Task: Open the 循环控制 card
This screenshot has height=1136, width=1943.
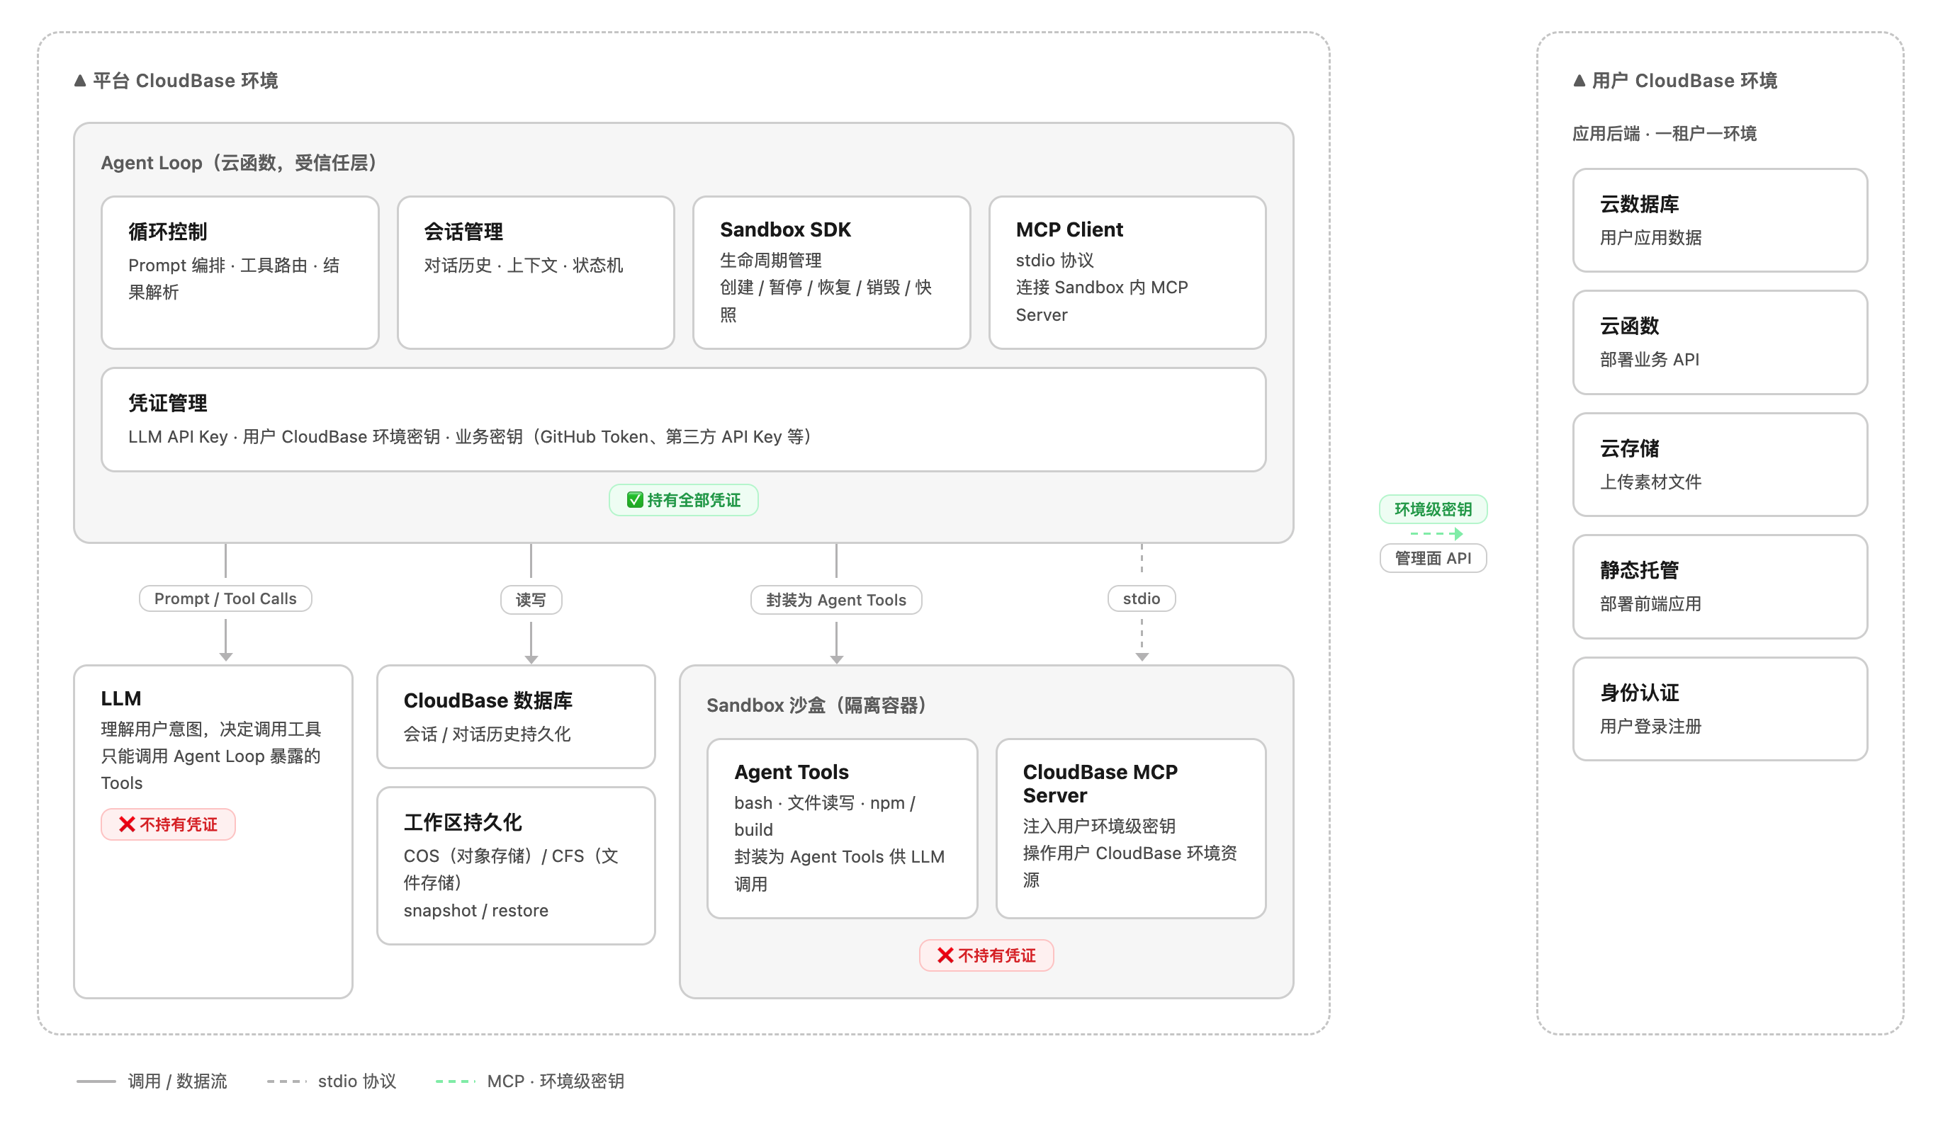Action: (240, 272)
